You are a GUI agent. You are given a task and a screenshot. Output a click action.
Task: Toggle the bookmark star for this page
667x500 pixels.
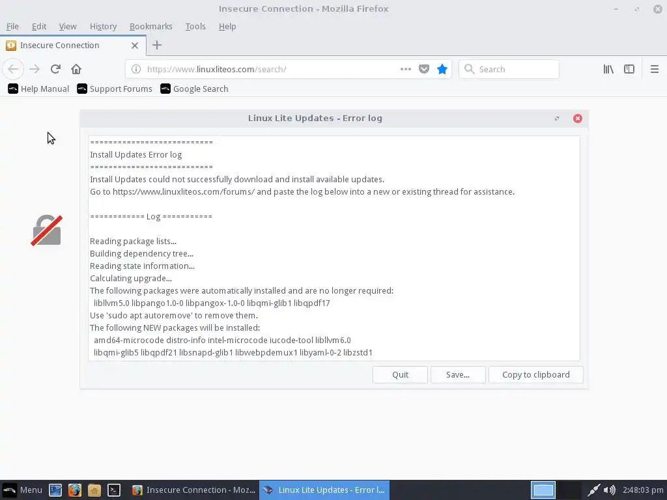click(x=442, y=69)
